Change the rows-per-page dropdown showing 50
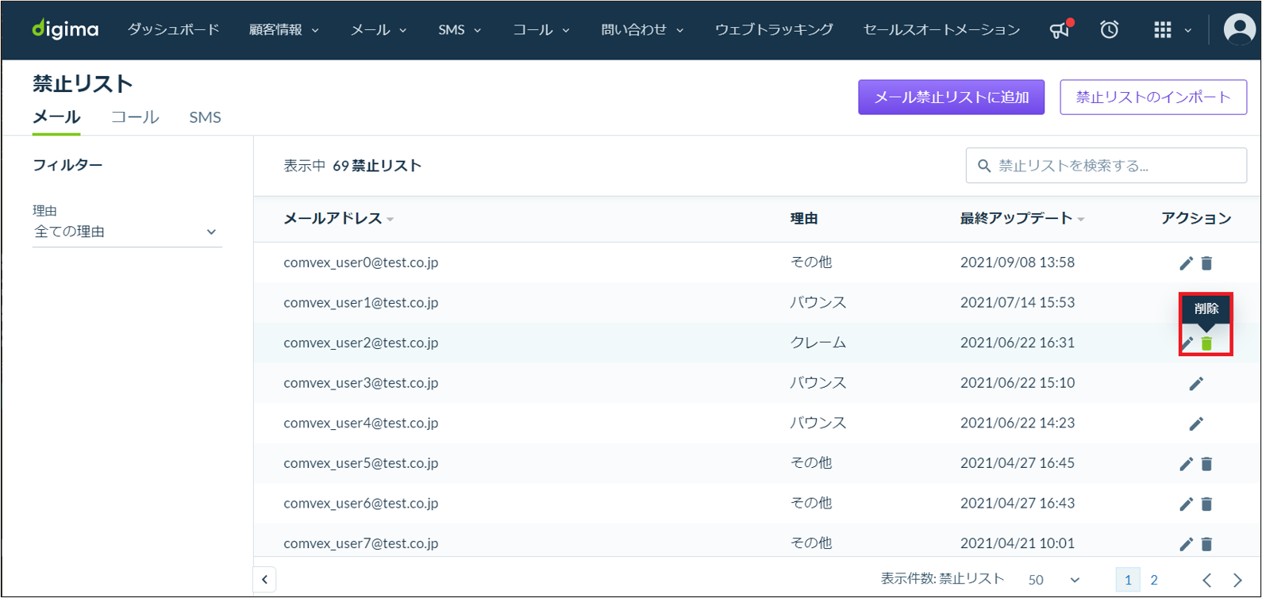Viewport: 1262px width, 598px height. pyautogui.click(x=1054, y=580)
